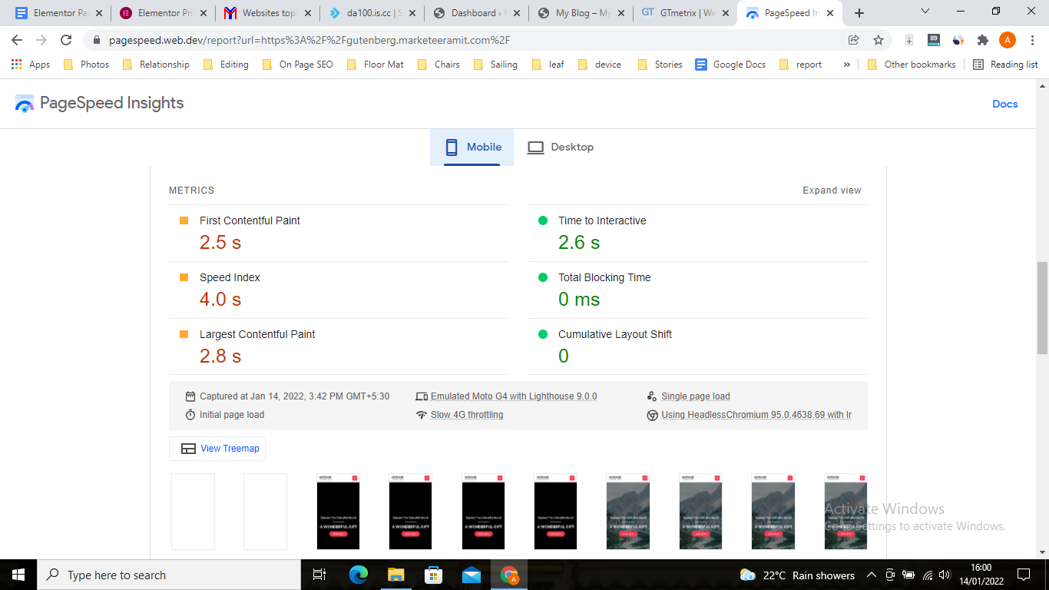
Task: Click the weather widget showing Rain showers
Action: (797, 575)
